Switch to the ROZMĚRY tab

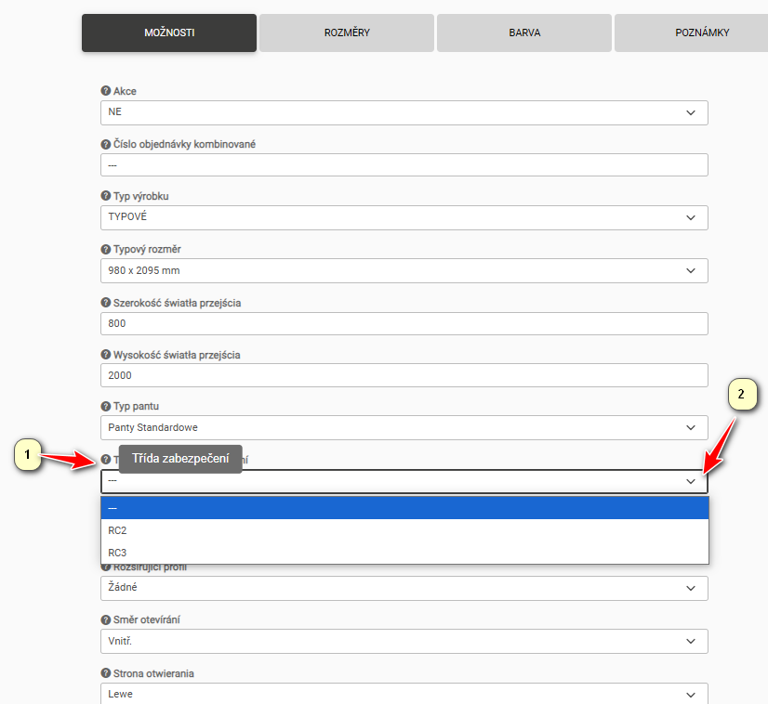coord(347,33)
